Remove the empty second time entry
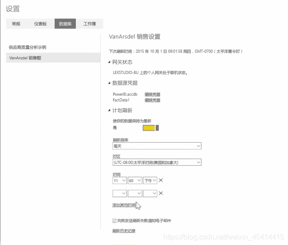The height and width of the screenshot is (245, 288). click(x=161, y=193)
